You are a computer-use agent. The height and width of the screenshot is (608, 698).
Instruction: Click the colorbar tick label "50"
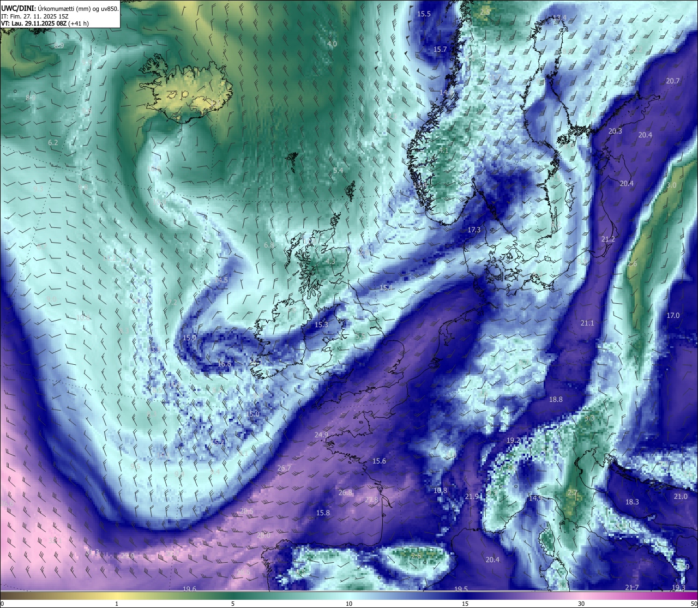pos(694,604)
